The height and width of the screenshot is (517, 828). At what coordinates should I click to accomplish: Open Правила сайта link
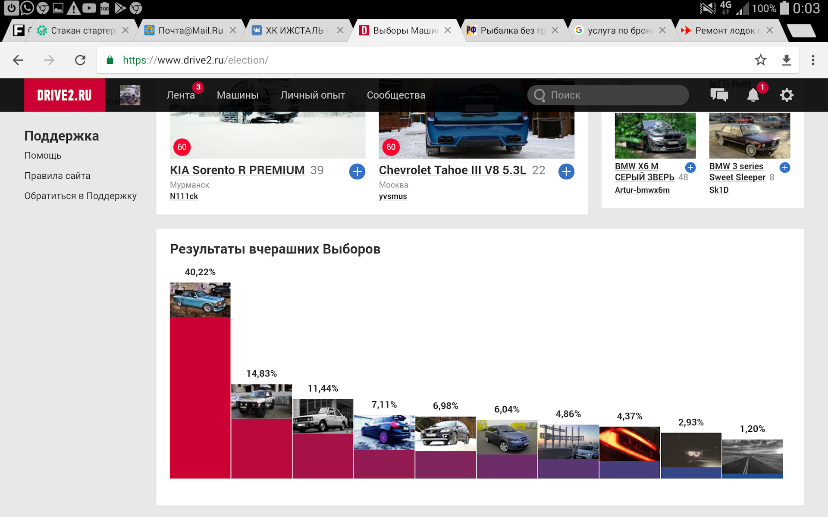tap(57, 176)
